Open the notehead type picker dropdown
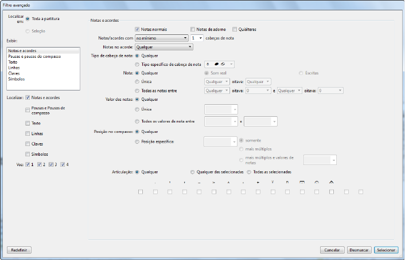This screenshot has height=260, width=405. 219,64
